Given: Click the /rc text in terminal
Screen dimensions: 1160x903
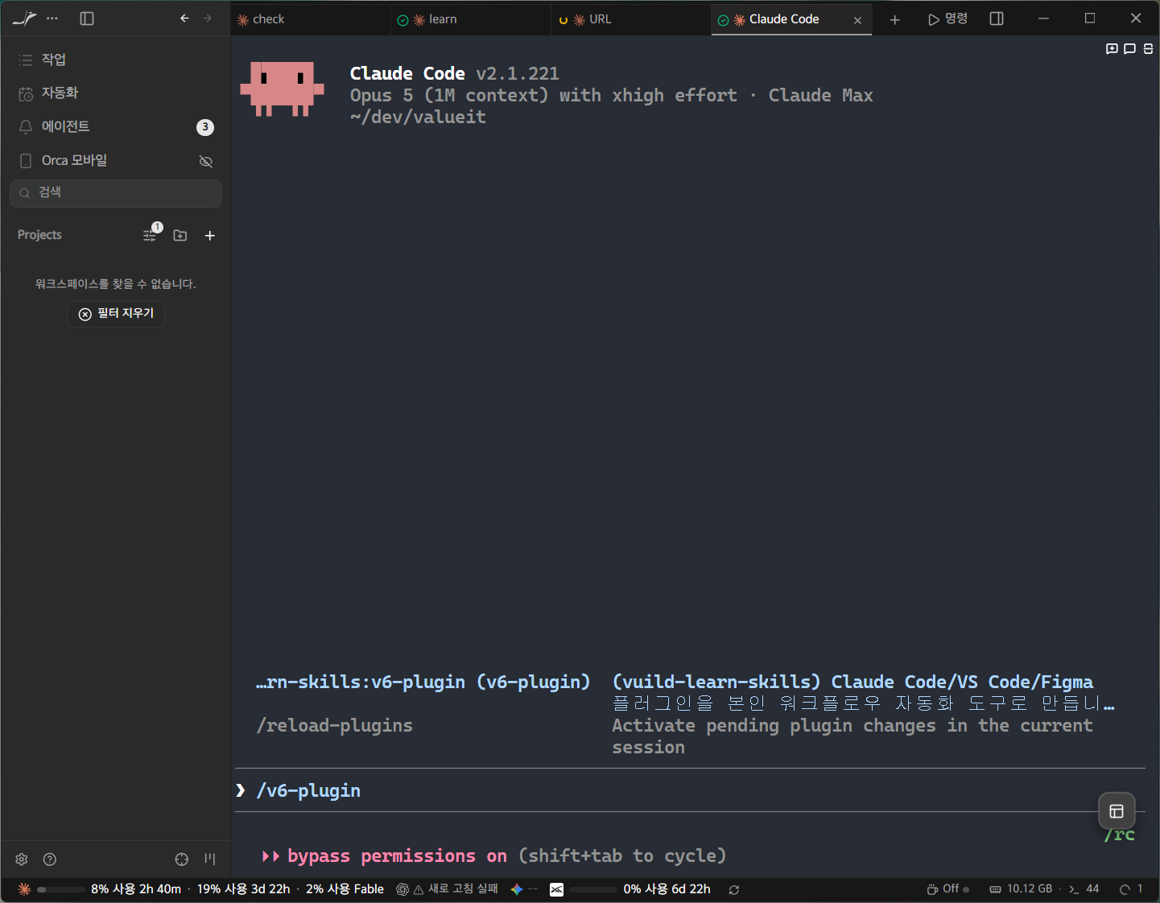Looking at the screenshot, I should [x=1120, y=835].
